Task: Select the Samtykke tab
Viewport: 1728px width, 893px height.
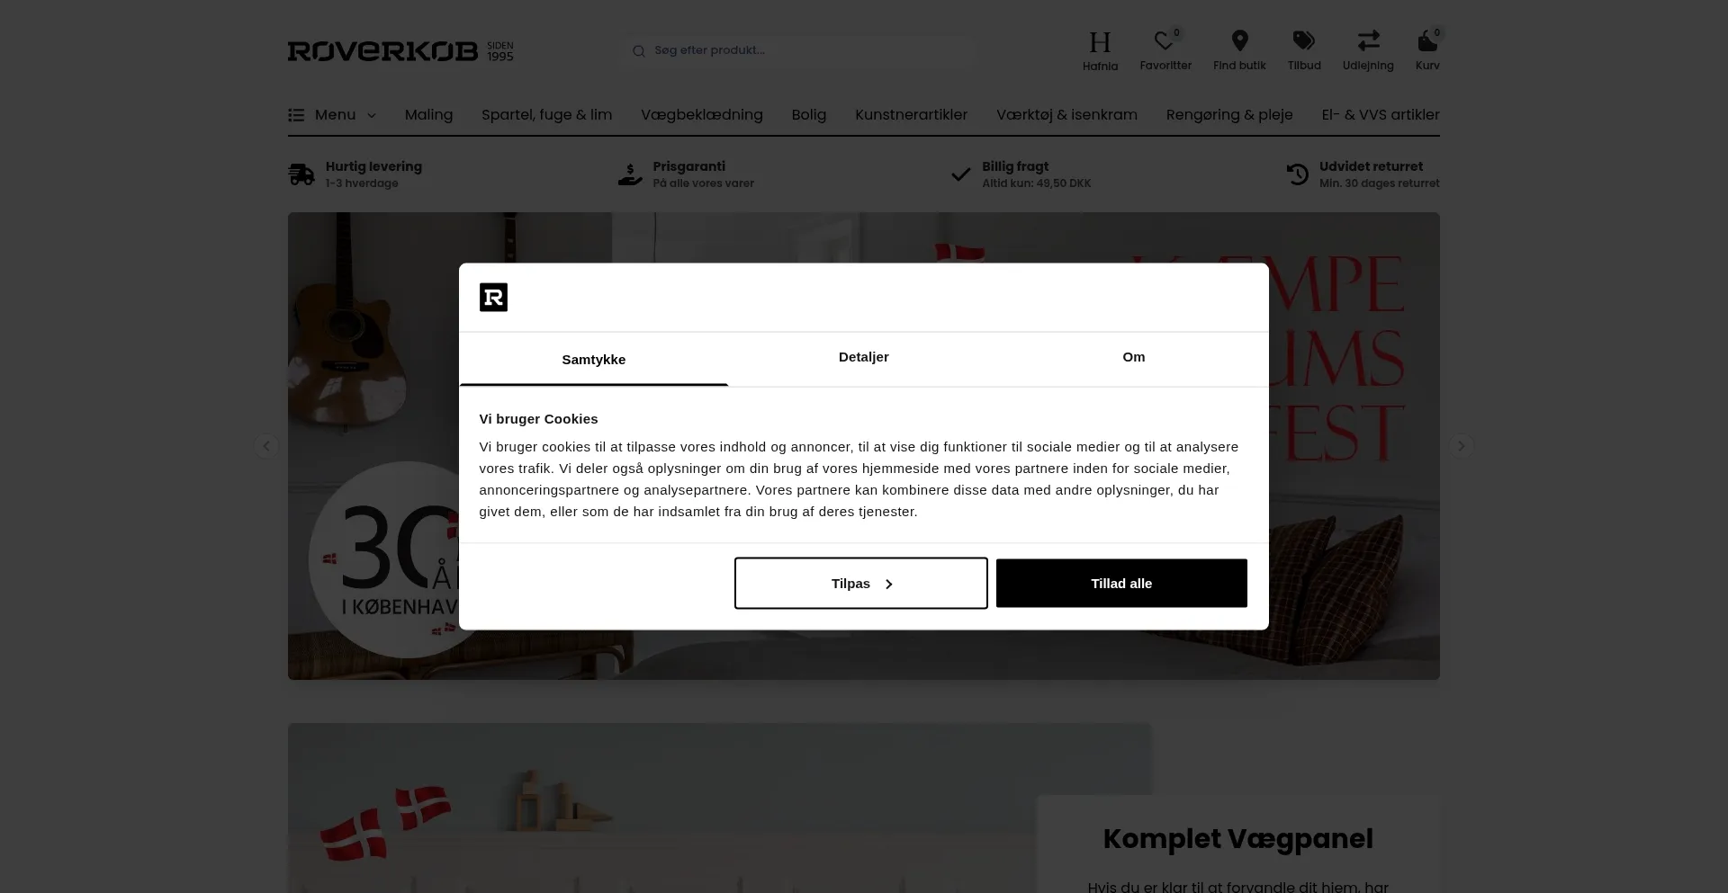Action: 594,360
